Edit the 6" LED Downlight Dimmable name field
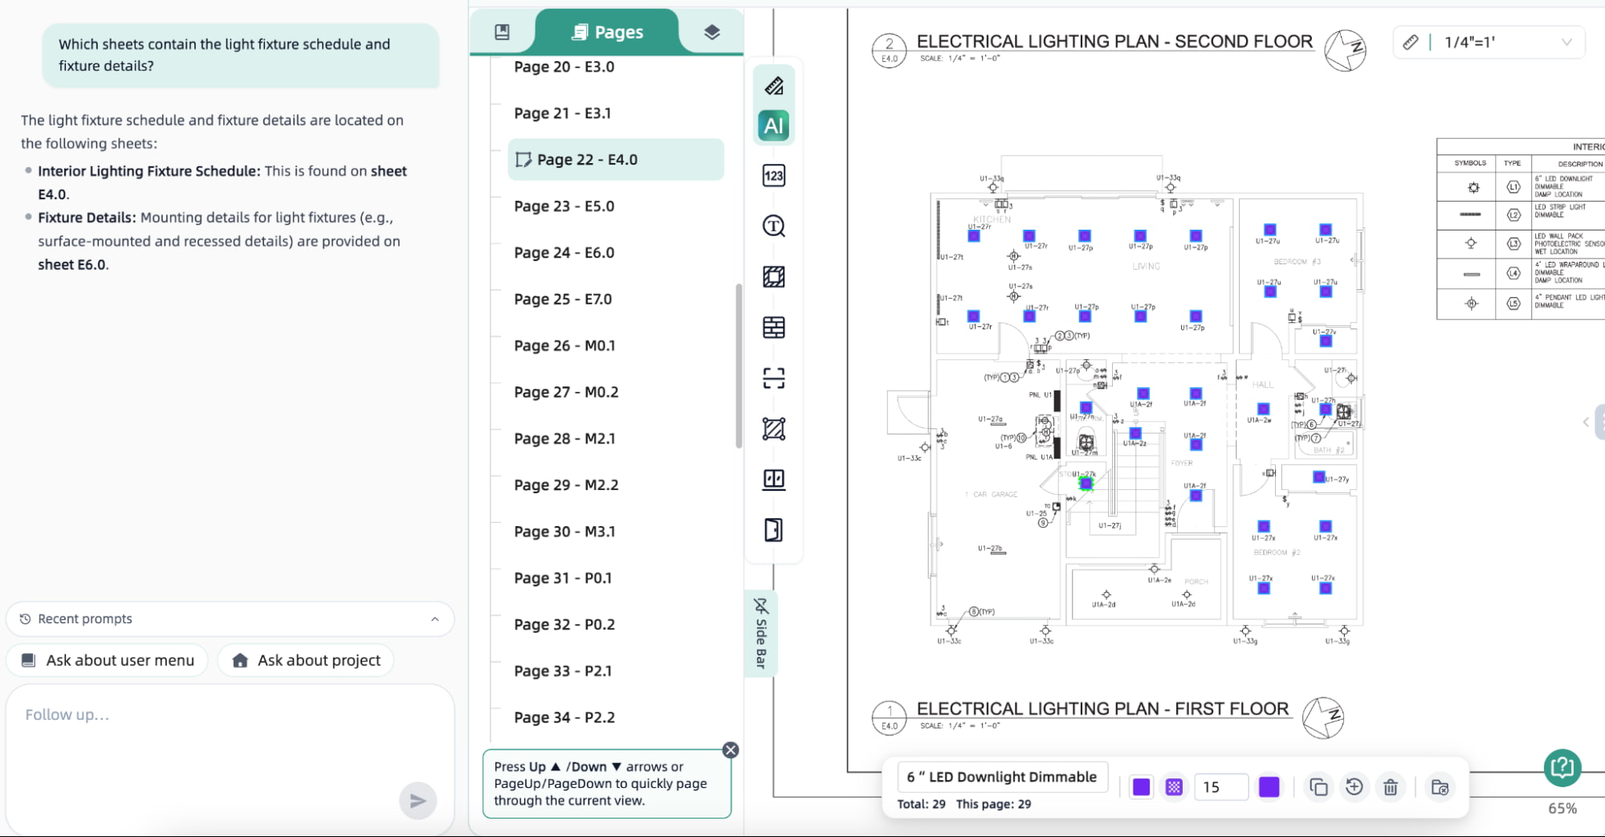Screen dimensions: 1605x837 (x=1002, y=777)
